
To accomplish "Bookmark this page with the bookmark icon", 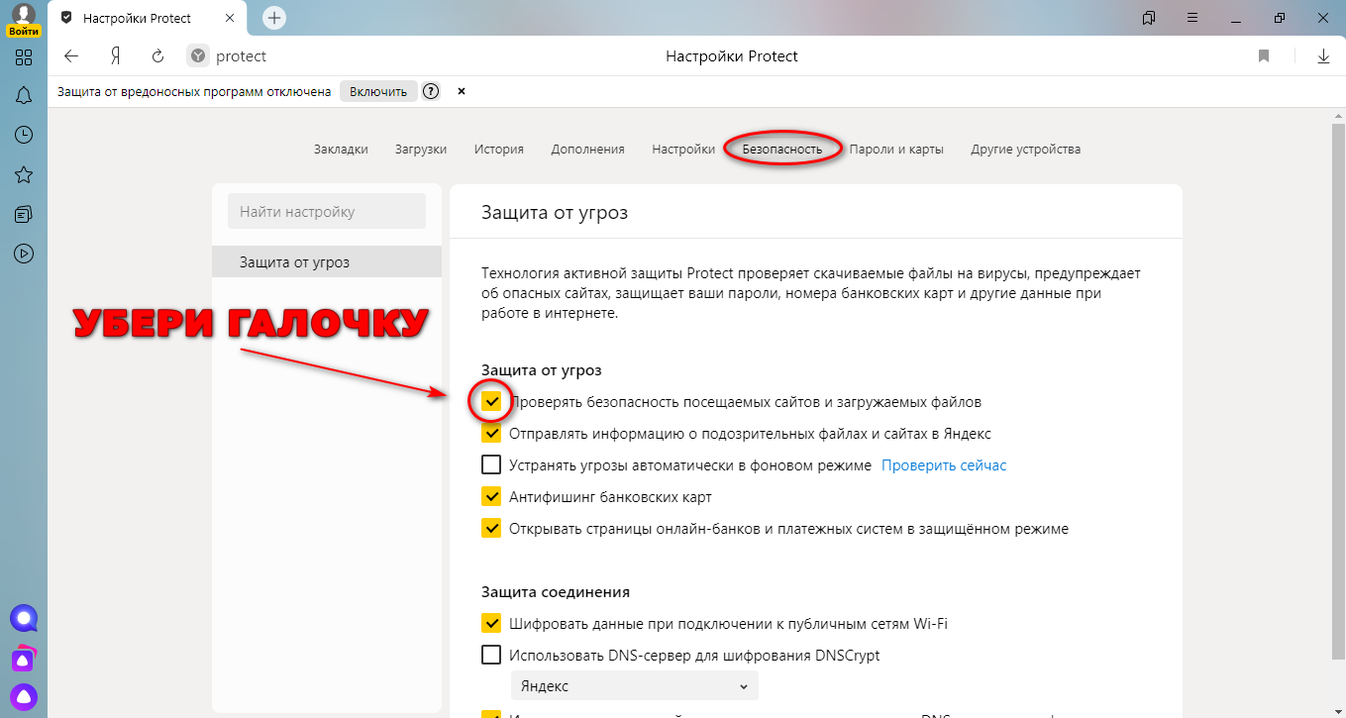I will click(1264, 56).
